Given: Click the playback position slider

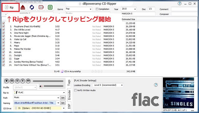Looking at the screenshot, I should click(x=48, y=81).
